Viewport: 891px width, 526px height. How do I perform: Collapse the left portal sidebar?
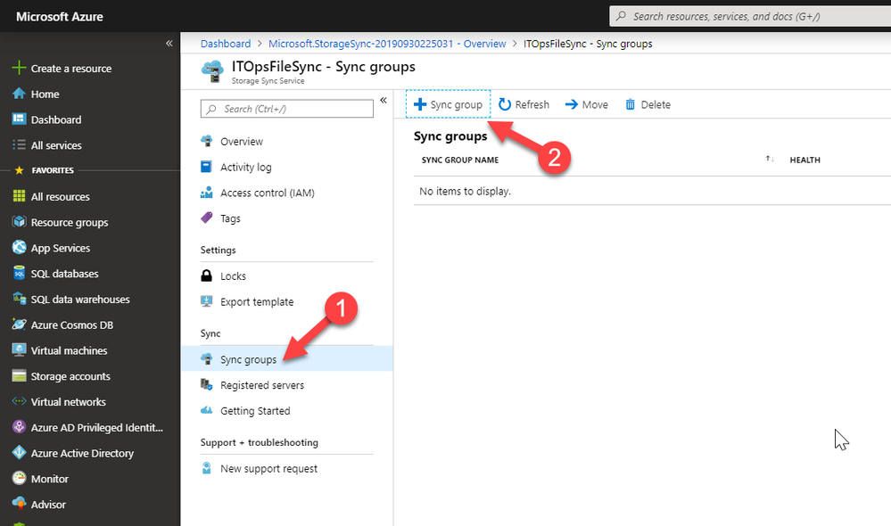pyautogui.click(x=169, y=43)
